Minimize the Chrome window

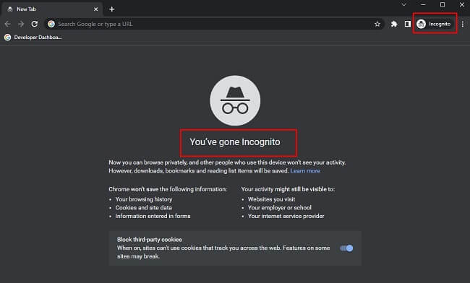(423, 4)
